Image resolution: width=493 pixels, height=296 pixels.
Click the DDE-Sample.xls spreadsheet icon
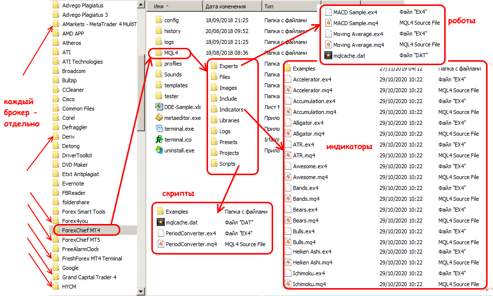click(x=159, y=107)
